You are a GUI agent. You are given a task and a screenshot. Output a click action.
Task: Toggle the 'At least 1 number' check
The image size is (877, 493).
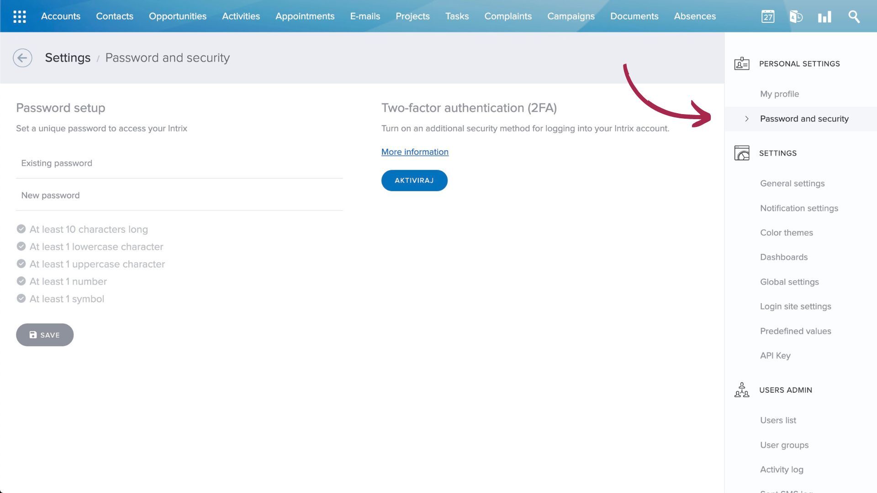(x=21, y=281)
